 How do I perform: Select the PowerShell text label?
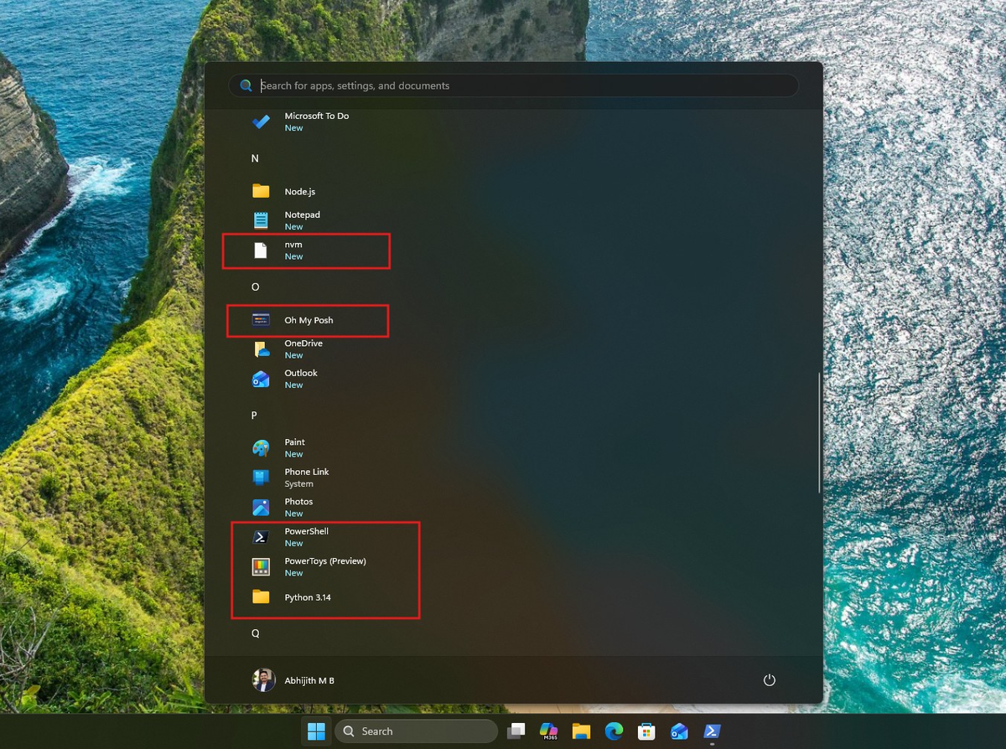[x=307, y=531]
